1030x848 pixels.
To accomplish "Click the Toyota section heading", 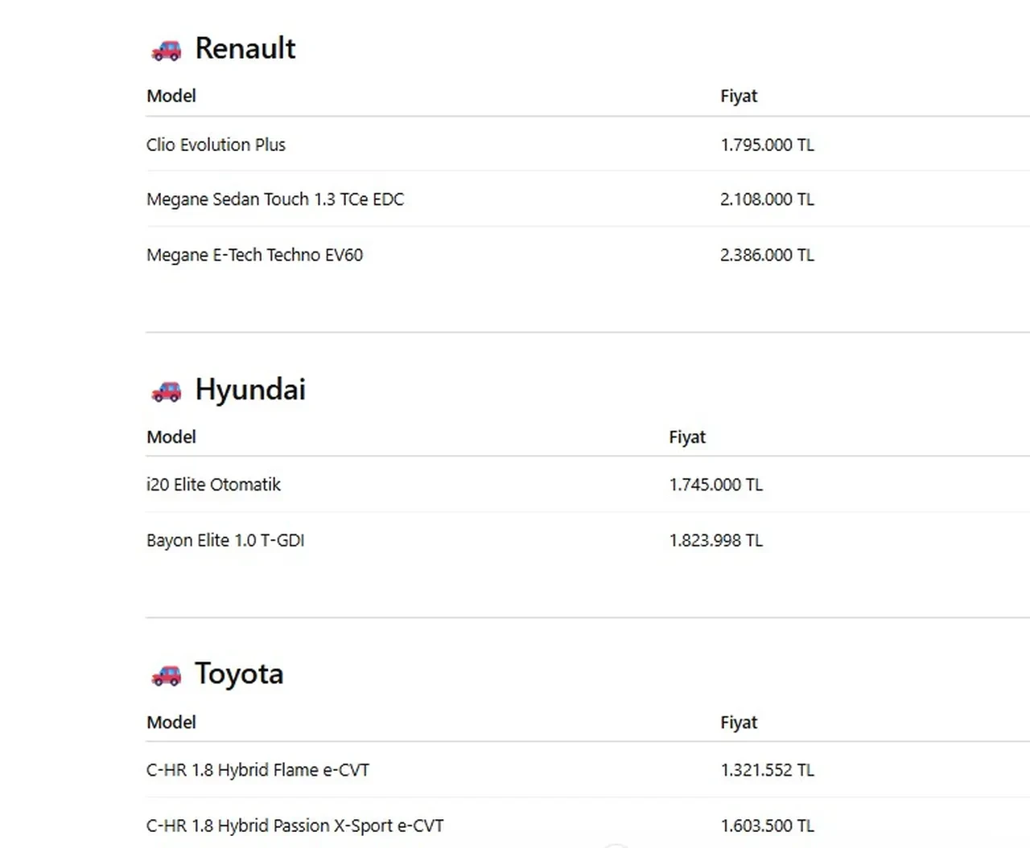I will point(239,674).
